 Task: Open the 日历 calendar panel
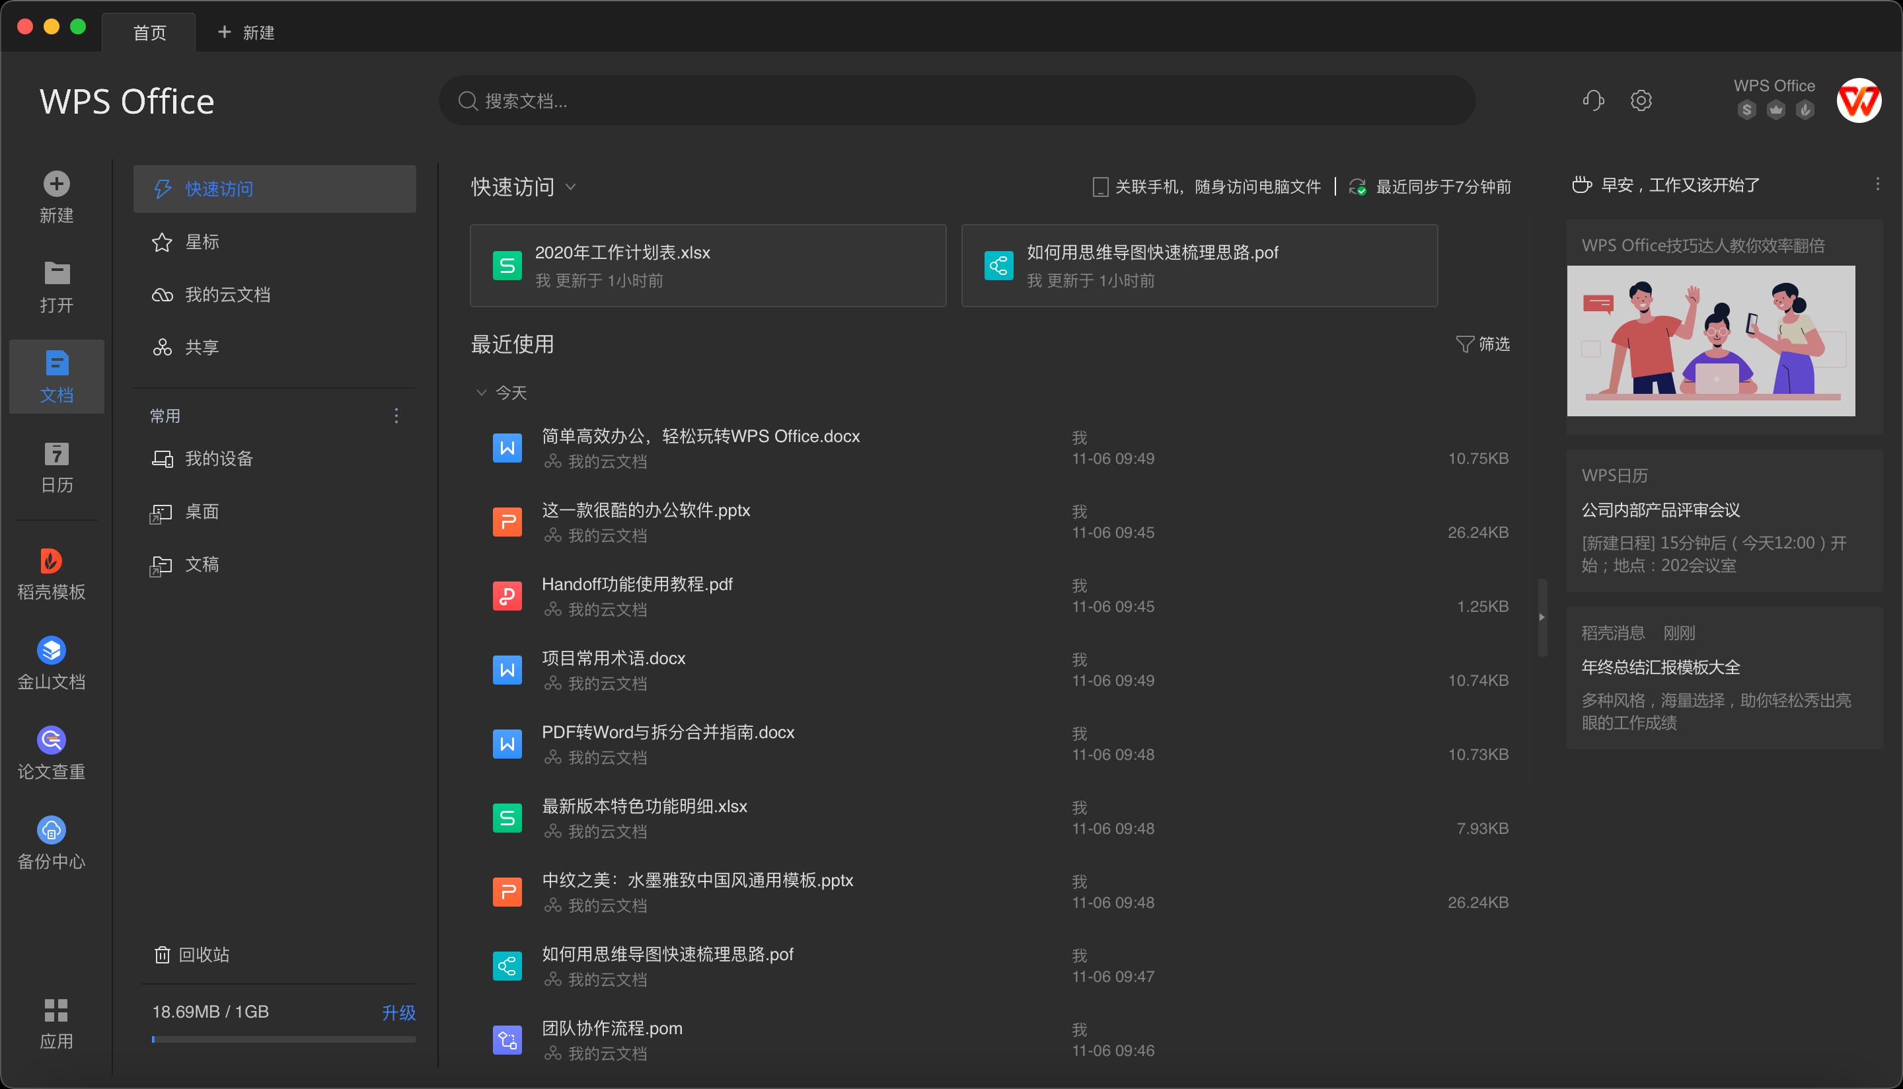(x=56, y=455)
